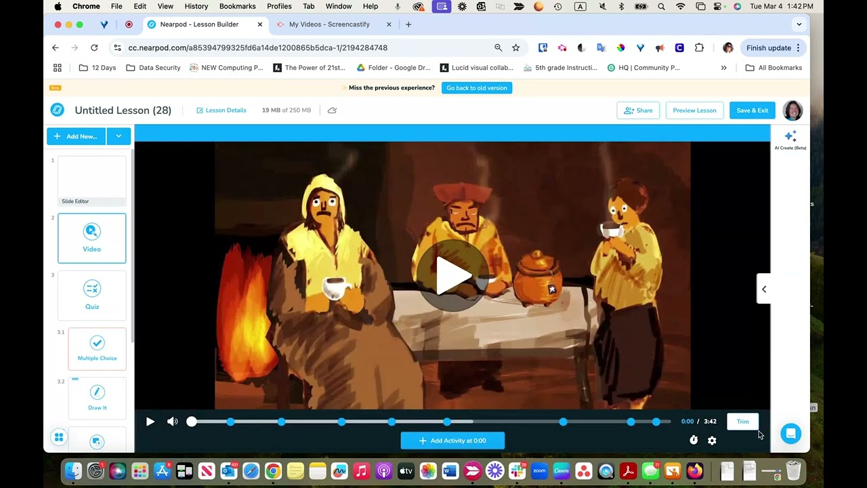Open the Chrome apps grid in bookmarks bar
867x488 pixels.
[58, 68]
